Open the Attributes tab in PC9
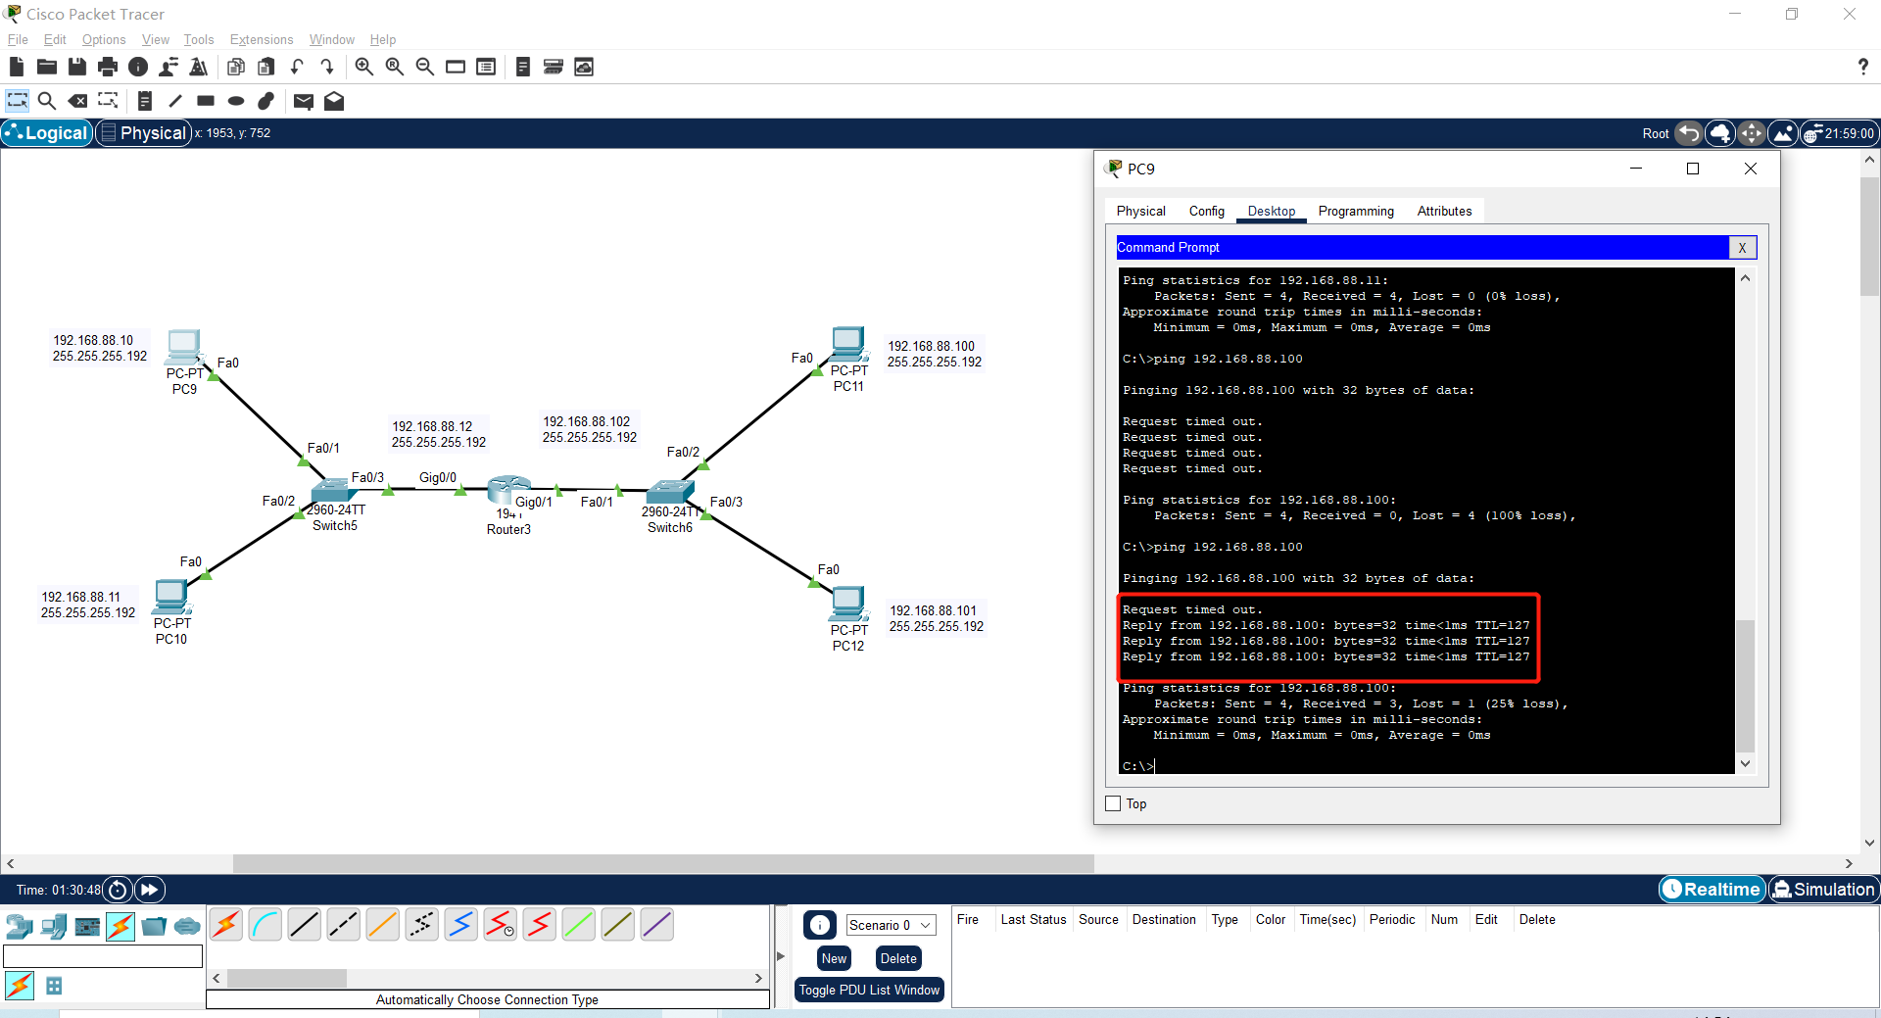The height and width of the screenshot is (1018, 1881). click(x=1444, y=211)
